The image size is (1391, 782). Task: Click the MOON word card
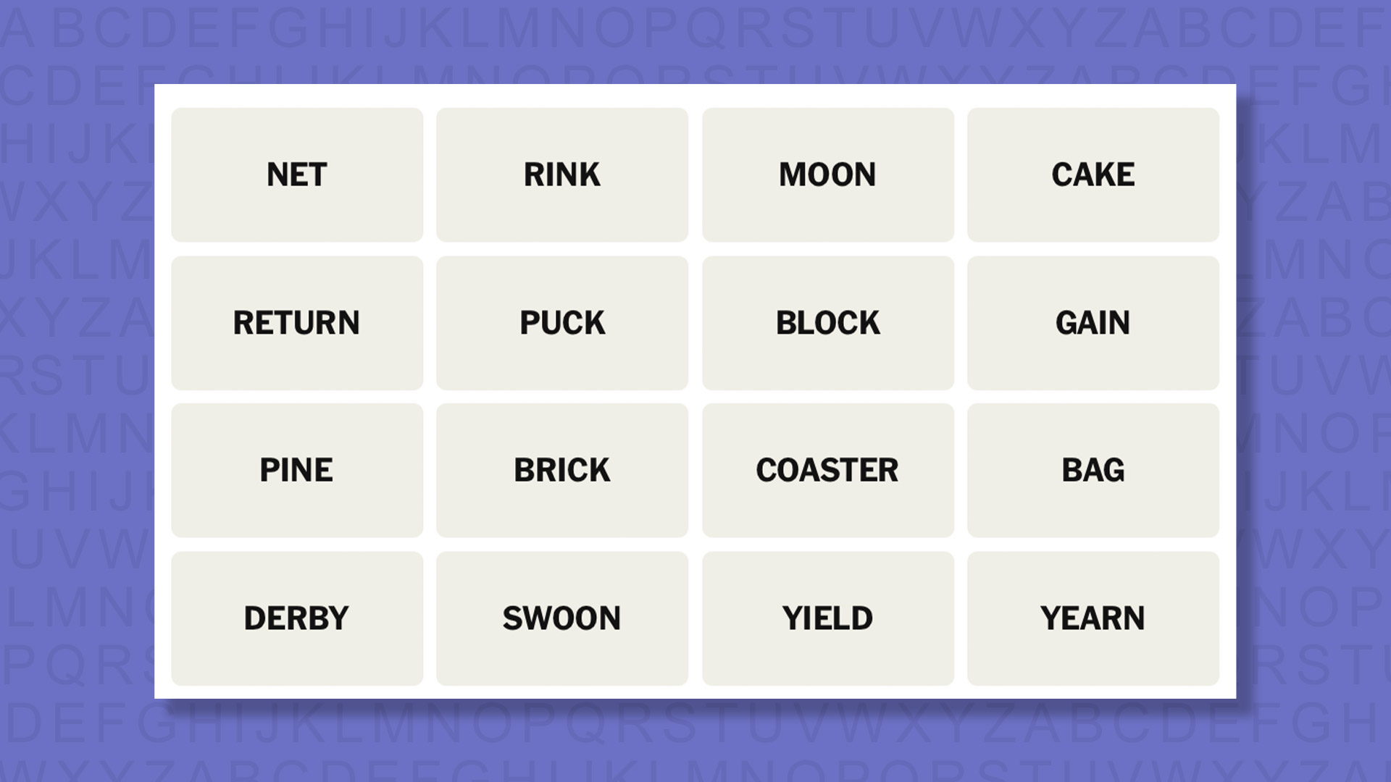tap(827, 174)
